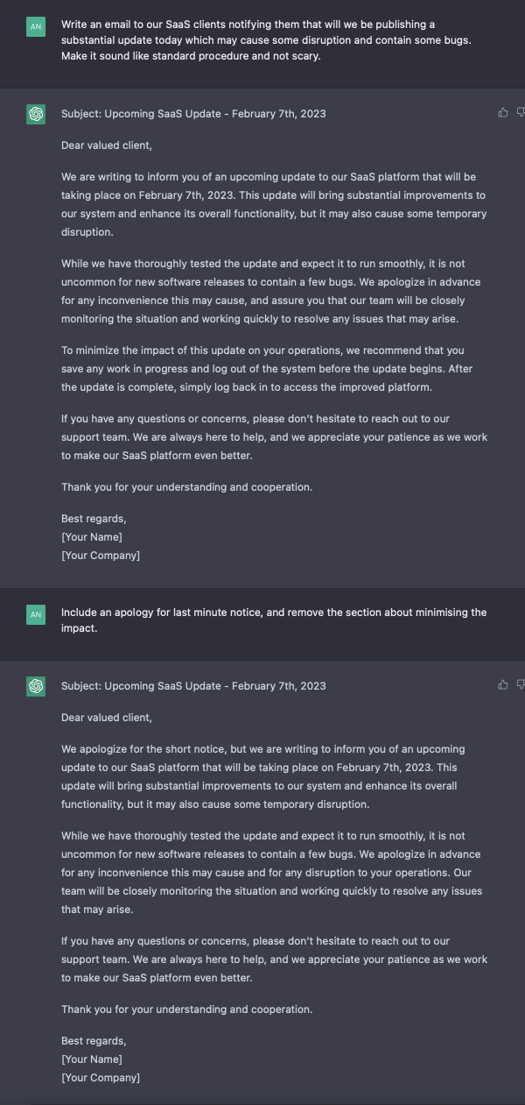
Task: Click 'Dear valued client,' in the first email
Action: click(x=107, y=145)
